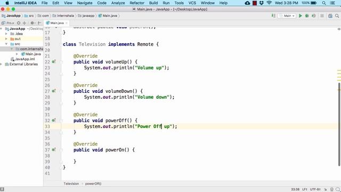341x192 pixels.
Task: Open the VCS menu
Action: 192,3
